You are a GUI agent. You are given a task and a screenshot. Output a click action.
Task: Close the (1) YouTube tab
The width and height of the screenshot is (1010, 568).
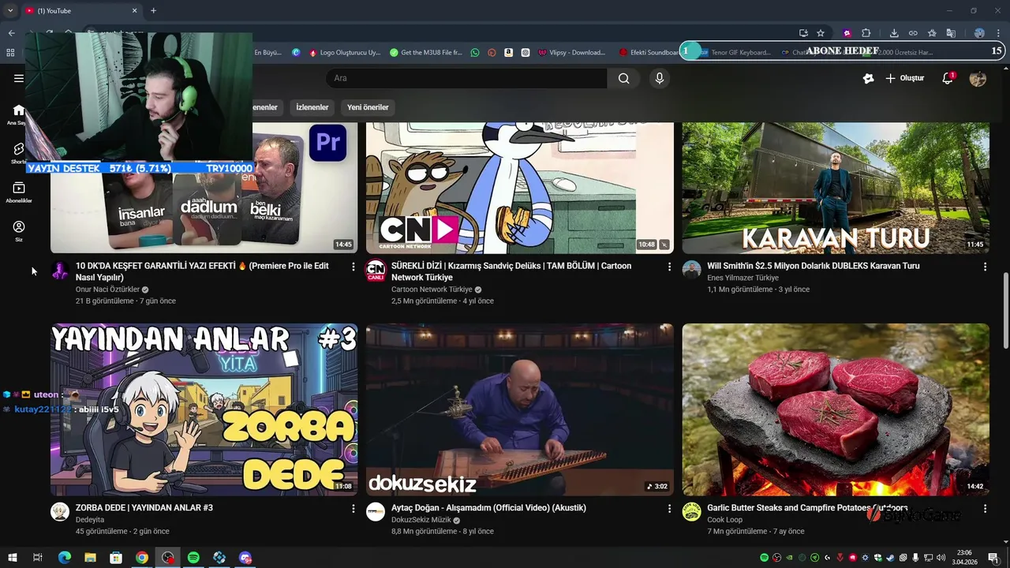[x=134, y=10]
